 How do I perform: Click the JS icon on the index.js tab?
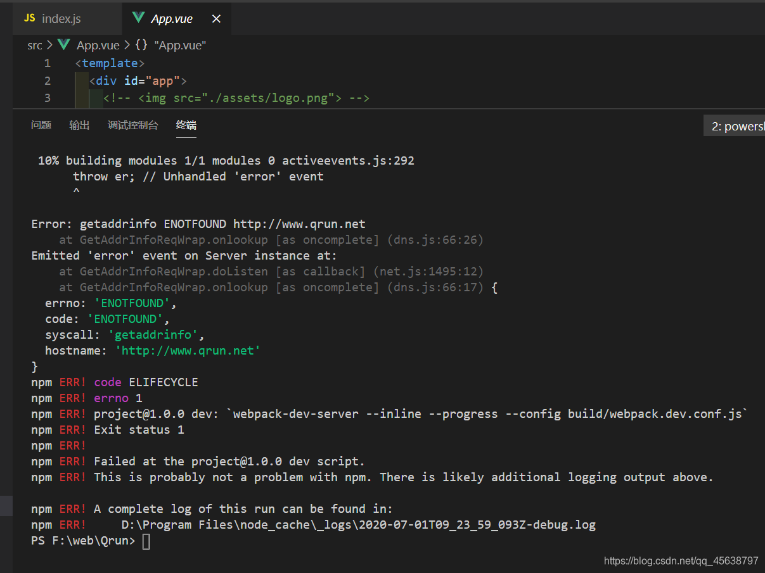coord(29,18)
